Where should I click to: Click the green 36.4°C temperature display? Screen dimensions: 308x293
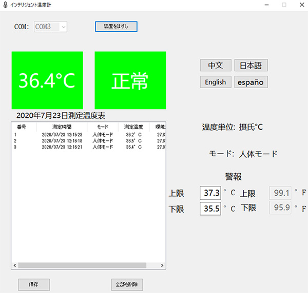coord(47,80)
